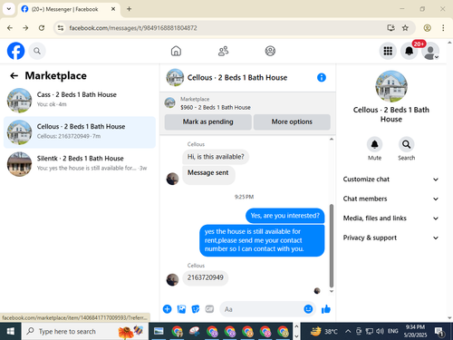
Task: Expand the Chat members section
Action: (x=390, y=199)
